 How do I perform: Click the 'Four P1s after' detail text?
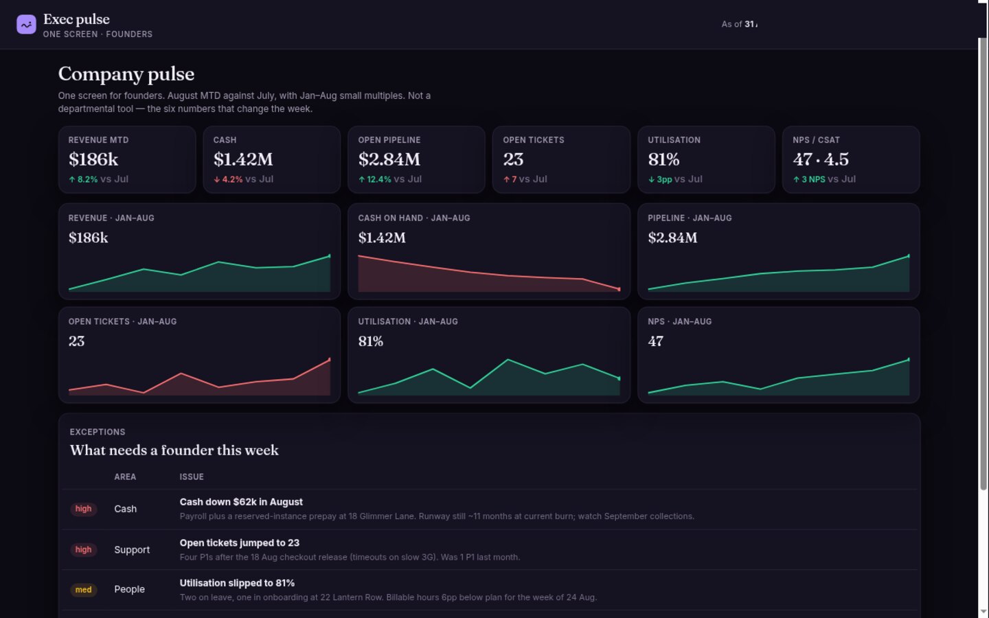(x=350, y=557)
